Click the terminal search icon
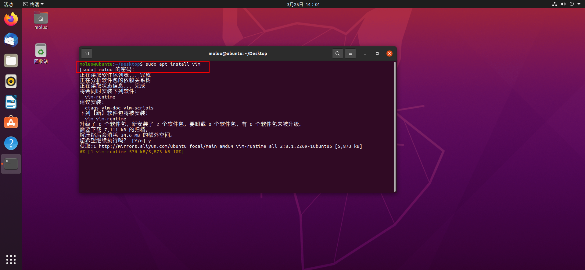This screenshot has height=270, width=585. [337, 54]
